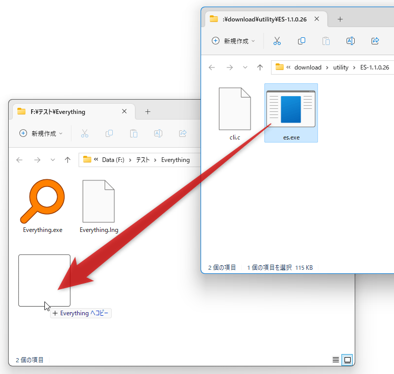Click Rename icon in ES-1.1.0.26 window
Image resolution: width=394 pixels, height=374 pixels.
click(x=351, y=41)
